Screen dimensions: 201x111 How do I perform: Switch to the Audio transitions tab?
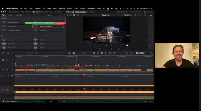10,15
